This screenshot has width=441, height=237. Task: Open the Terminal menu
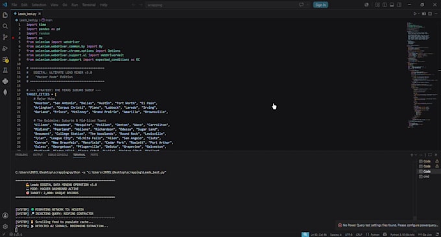click(x=89, y=5)
